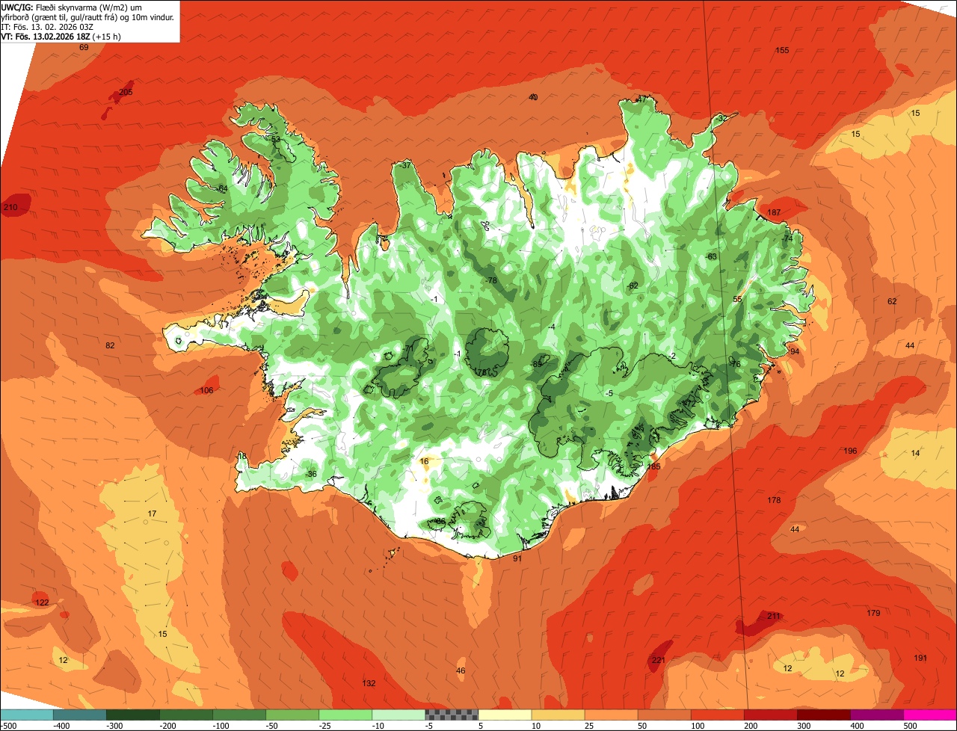Click the '210' value in the dark red patch
The height and width of the screenshot is (731, 957).
coord(10,207)
